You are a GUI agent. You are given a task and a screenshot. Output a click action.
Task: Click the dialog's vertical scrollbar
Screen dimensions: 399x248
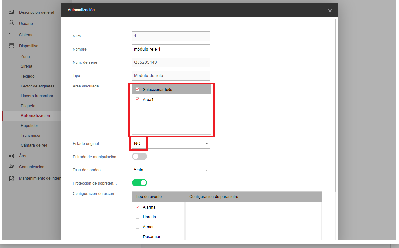[x=336, y=105]
